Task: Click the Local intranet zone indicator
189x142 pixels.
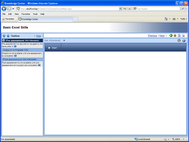Action: 142,139
